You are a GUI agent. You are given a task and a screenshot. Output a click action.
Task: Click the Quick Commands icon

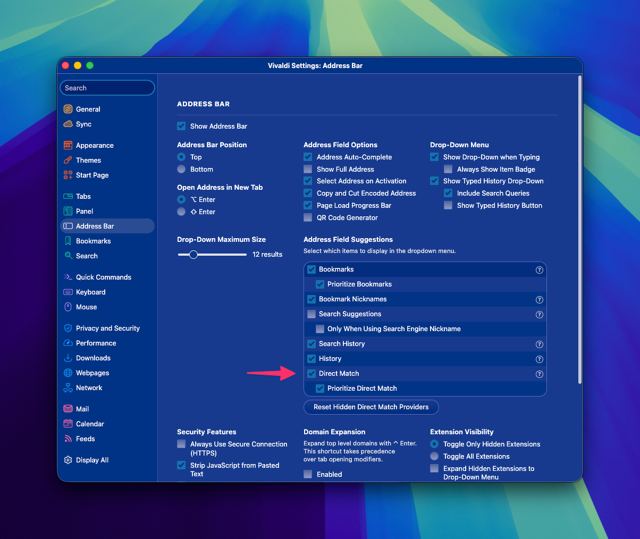68,277
